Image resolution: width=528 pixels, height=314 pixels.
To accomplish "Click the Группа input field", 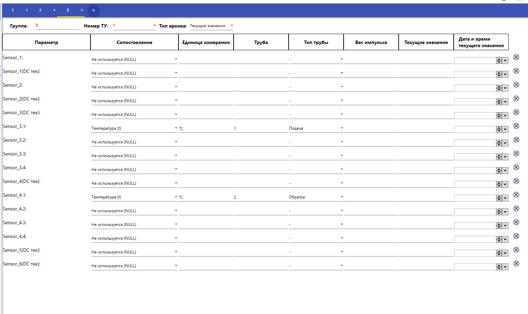I will pyautogui.click(x=57, y=26).
